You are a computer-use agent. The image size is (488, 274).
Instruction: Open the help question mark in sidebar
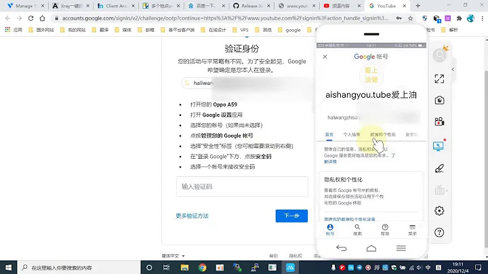[x=439, y=232]
